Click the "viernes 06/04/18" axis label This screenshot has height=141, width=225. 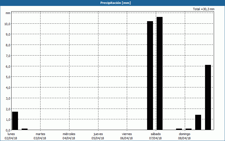127,136
